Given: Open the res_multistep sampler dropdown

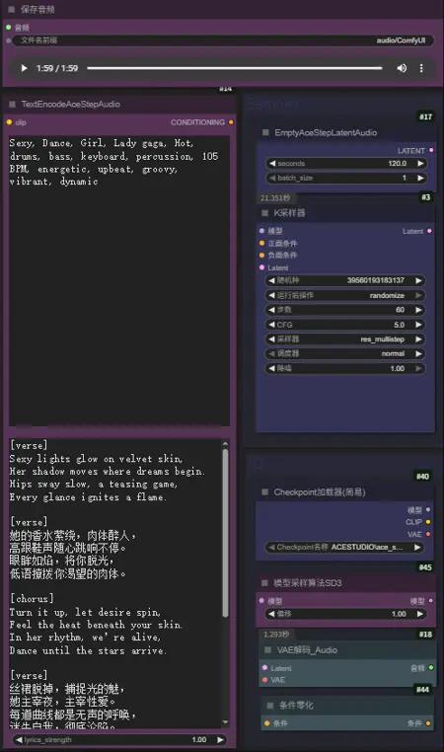Looking at the screenshot, I should pyautogui.click(x=345, y=339).
